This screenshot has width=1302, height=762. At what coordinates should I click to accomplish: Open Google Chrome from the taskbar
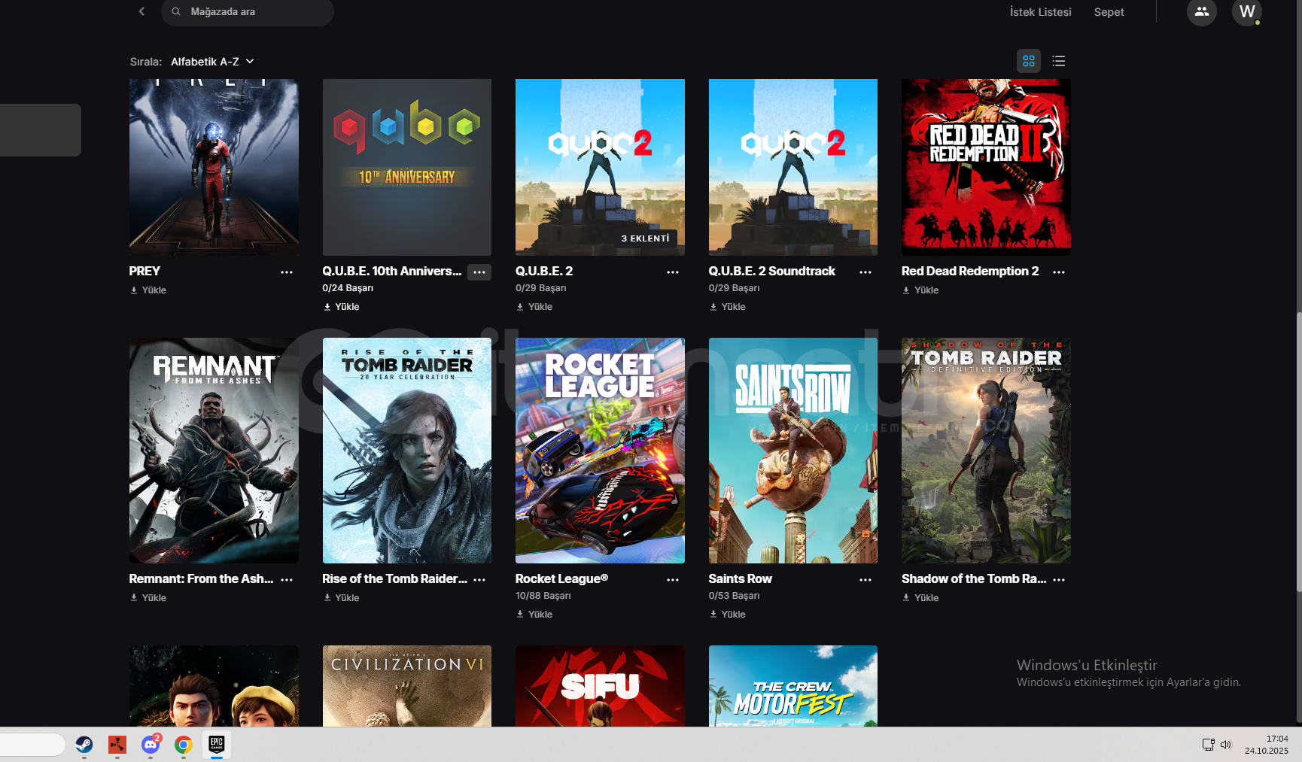183,745
